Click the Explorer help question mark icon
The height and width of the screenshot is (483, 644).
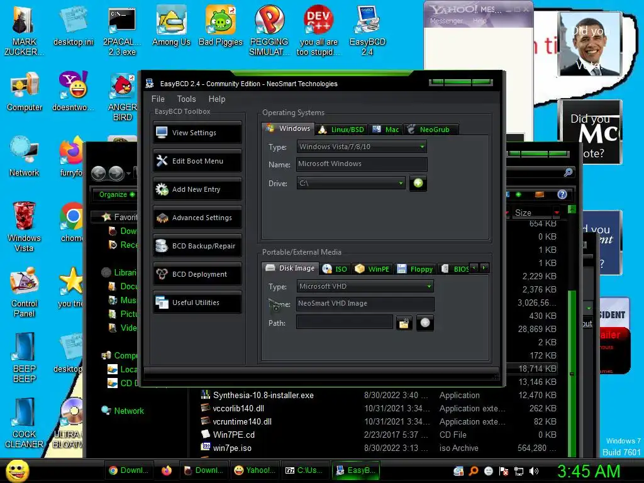(562, 194)
